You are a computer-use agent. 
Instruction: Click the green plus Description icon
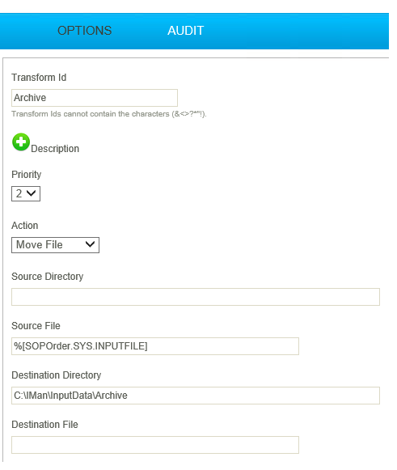(x=21, y=142)
